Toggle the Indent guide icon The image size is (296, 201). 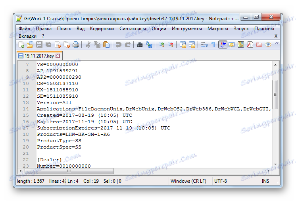pos(223,45)
